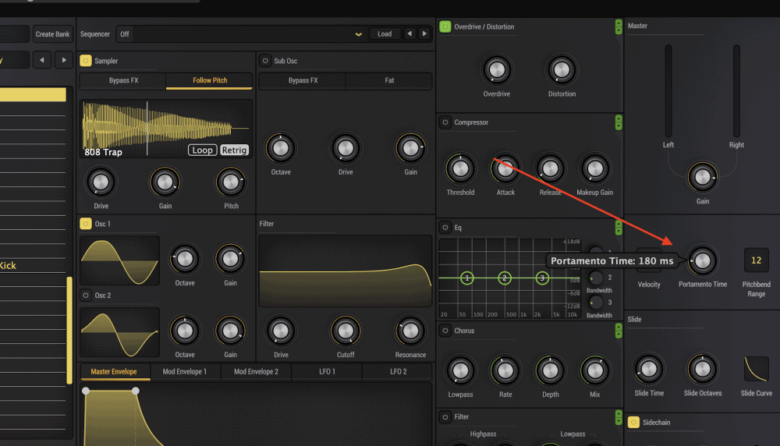Select Eq band 3 node

pyautogui.click(x=542, y=278)
